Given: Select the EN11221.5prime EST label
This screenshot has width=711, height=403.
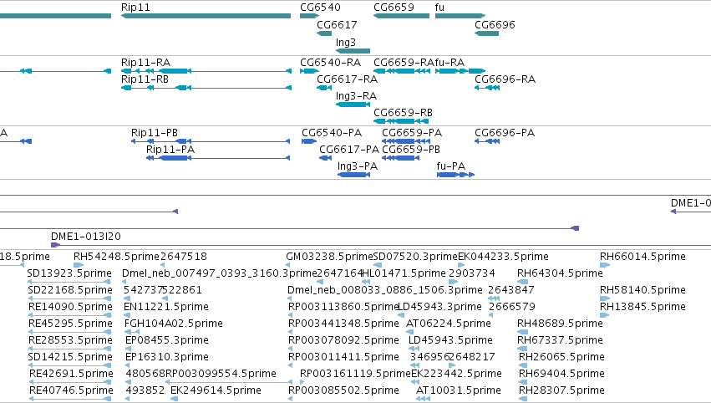Looking at the screenshot, I should (166, 307).
